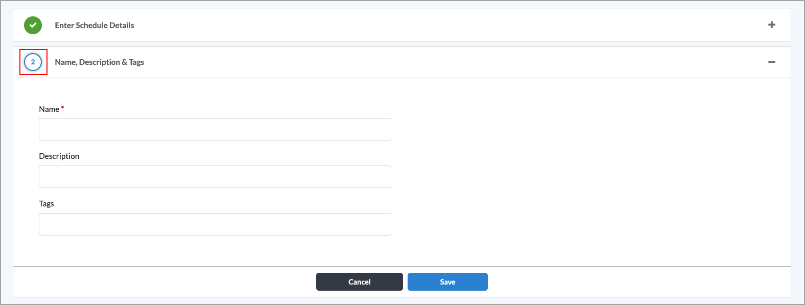Click the Name field label
The image size is (805, 305).
pyautogui.click(x=49, y=109)
